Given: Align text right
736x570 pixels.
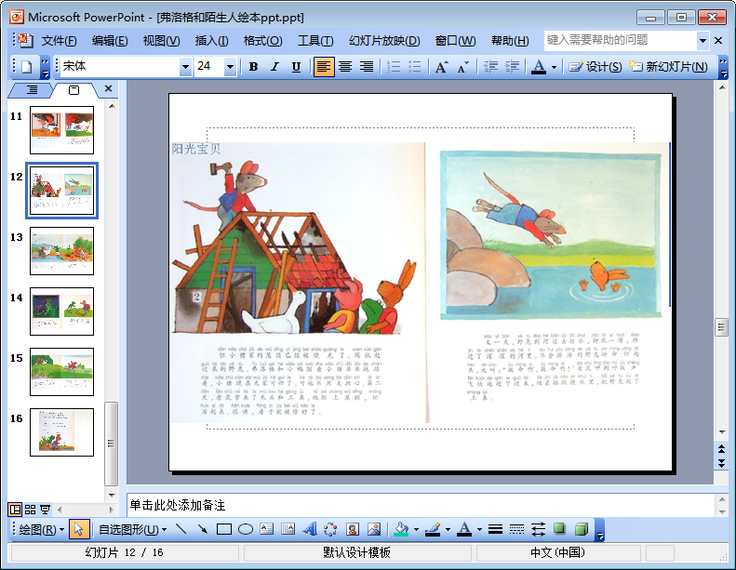Looking at the screenshot, I should tap(367, 67).
